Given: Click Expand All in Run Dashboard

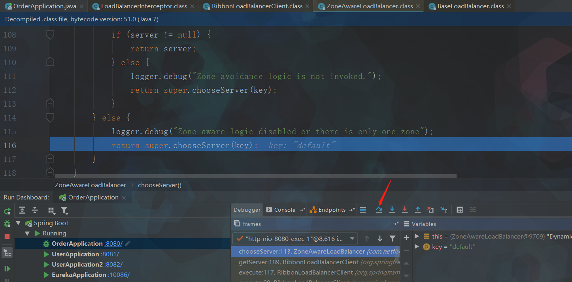Looking at the screenshot, I should coord(22,210).
